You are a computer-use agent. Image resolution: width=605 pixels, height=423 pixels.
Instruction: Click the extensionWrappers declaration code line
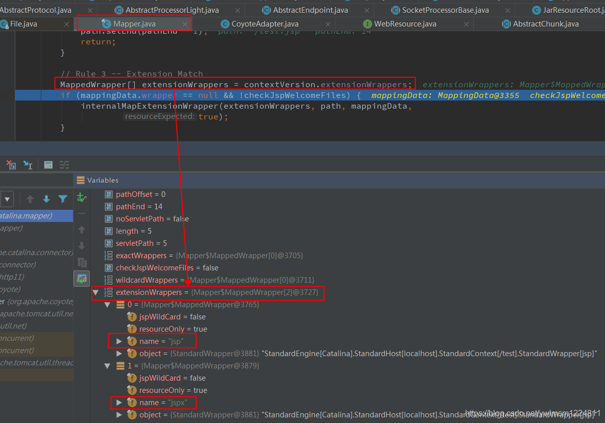(x=236, y=84)
